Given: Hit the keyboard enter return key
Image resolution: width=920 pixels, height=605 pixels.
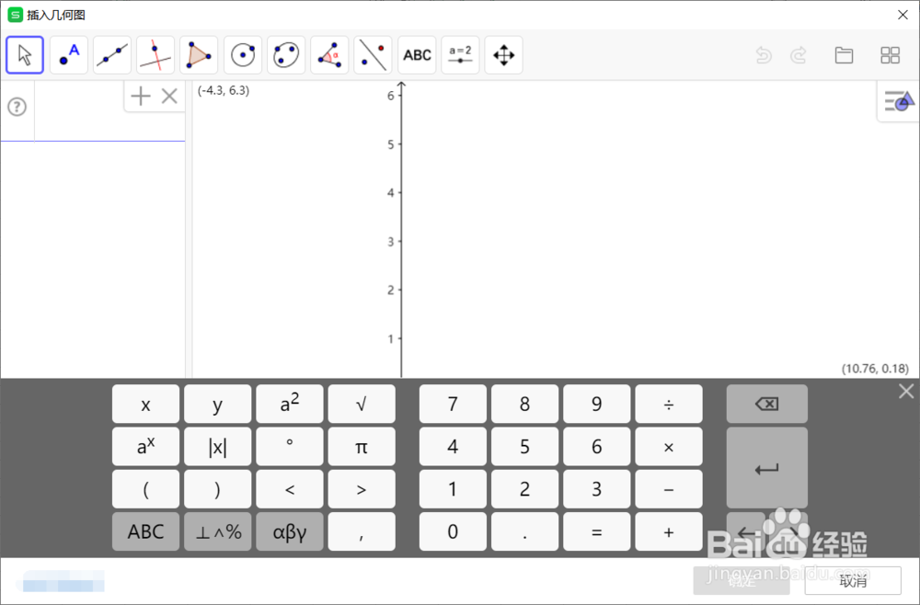Looking at the screenshot, I should pyautogui.click(x=767, y=468).
